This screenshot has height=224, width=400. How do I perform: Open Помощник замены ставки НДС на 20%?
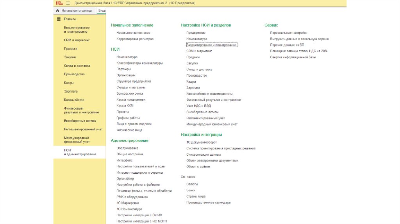[299, 51]
